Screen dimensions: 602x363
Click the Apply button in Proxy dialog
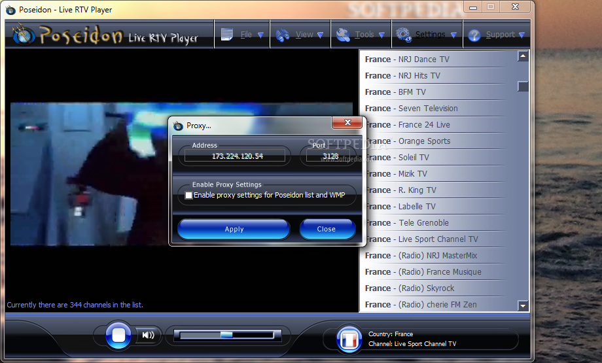pyautogui.click(x=234, y=229)
